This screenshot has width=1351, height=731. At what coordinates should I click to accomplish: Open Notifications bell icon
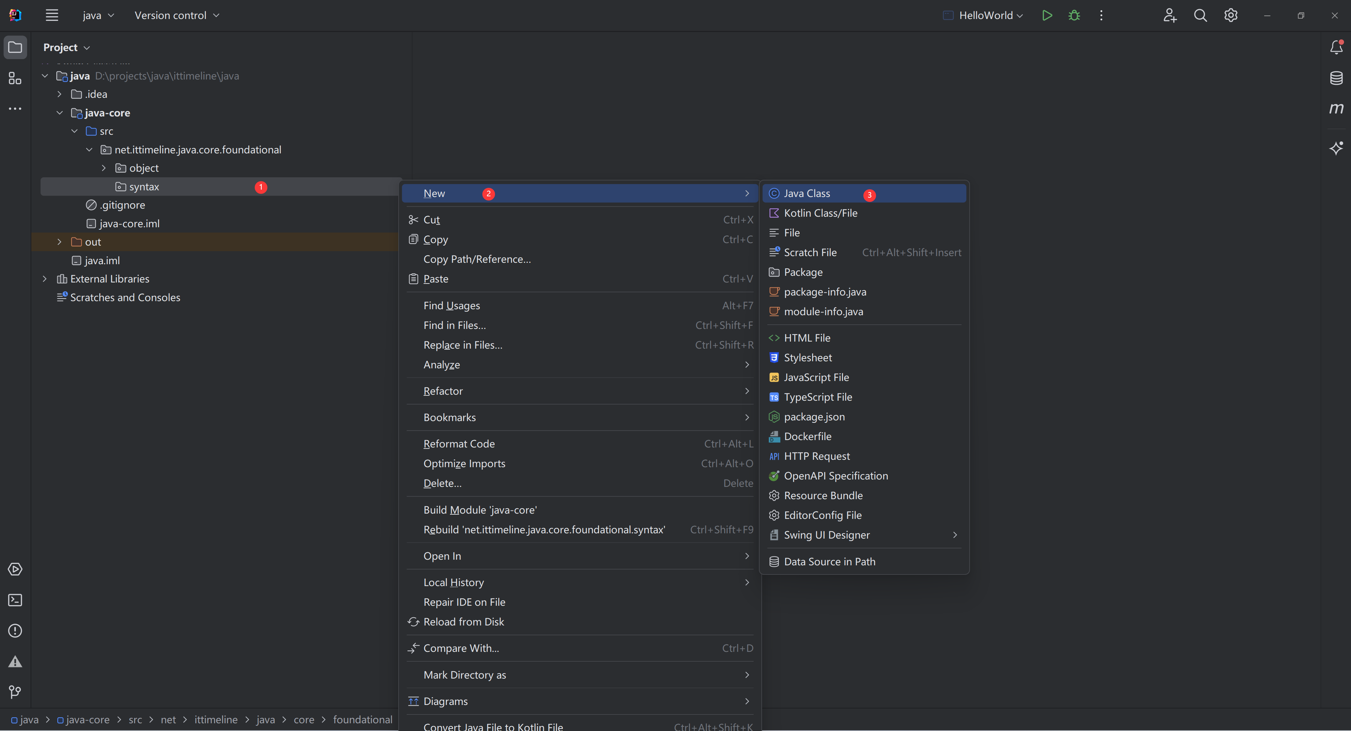(x=1336, y=47)
